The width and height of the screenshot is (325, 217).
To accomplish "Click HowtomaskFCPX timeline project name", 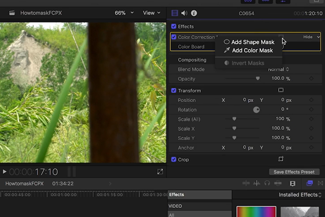I will coord(25,184).
